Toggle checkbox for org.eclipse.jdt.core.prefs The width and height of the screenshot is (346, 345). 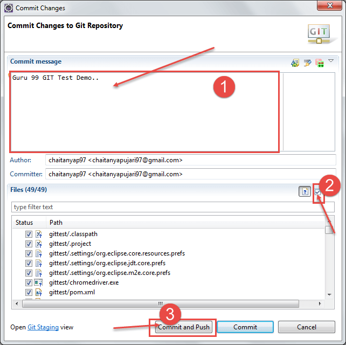tap(29, 264)
